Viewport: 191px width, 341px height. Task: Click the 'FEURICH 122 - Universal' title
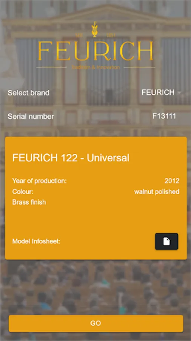pos(71,158)
